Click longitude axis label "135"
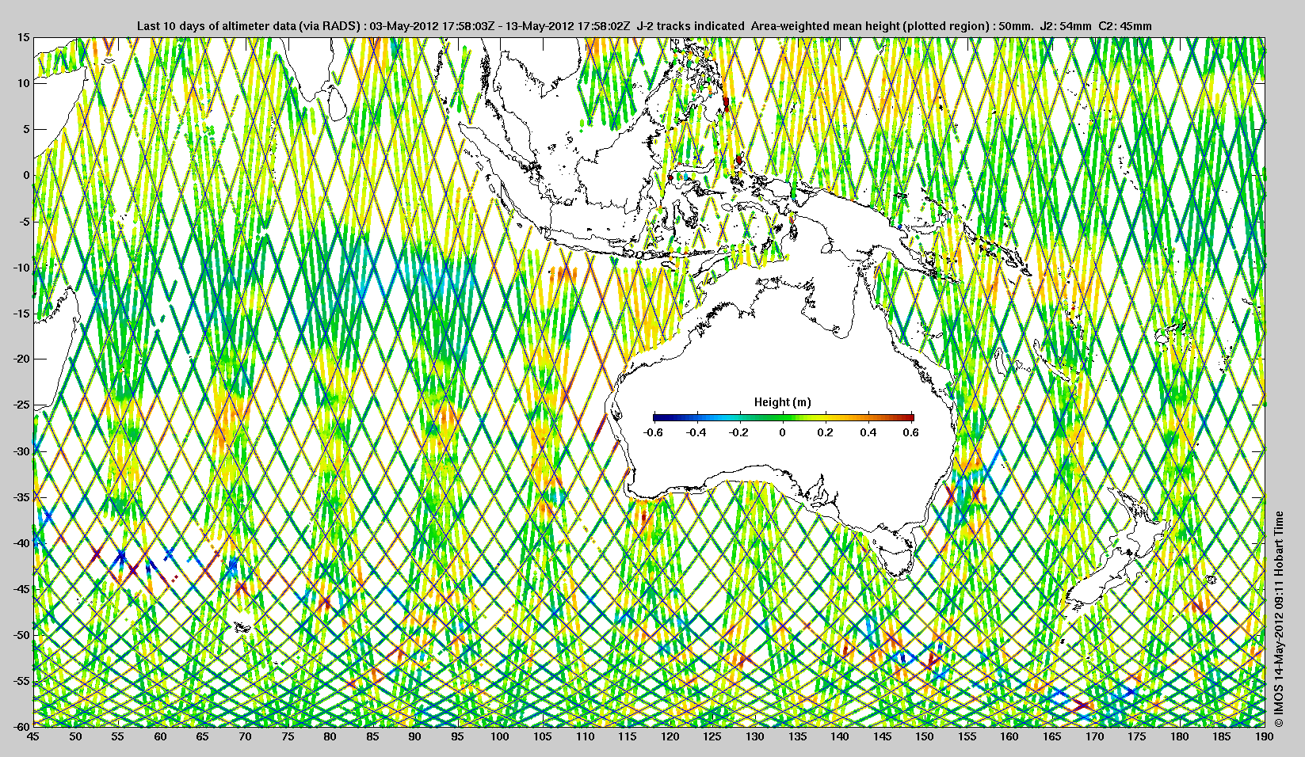1305x757 pixels. pyautogui.click(x=797, y=736)
